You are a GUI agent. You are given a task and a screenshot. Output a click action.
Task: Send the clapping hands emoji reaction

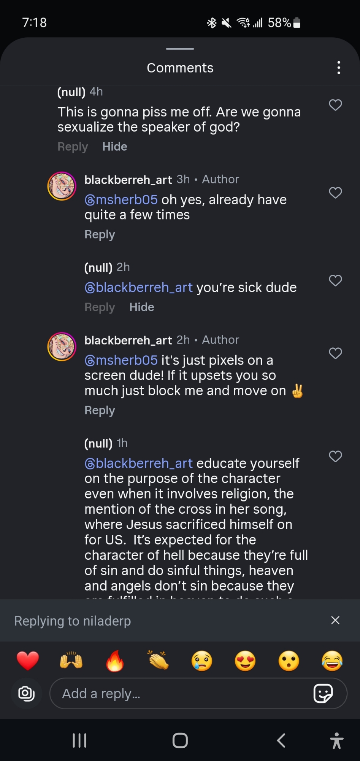(158, 661)
